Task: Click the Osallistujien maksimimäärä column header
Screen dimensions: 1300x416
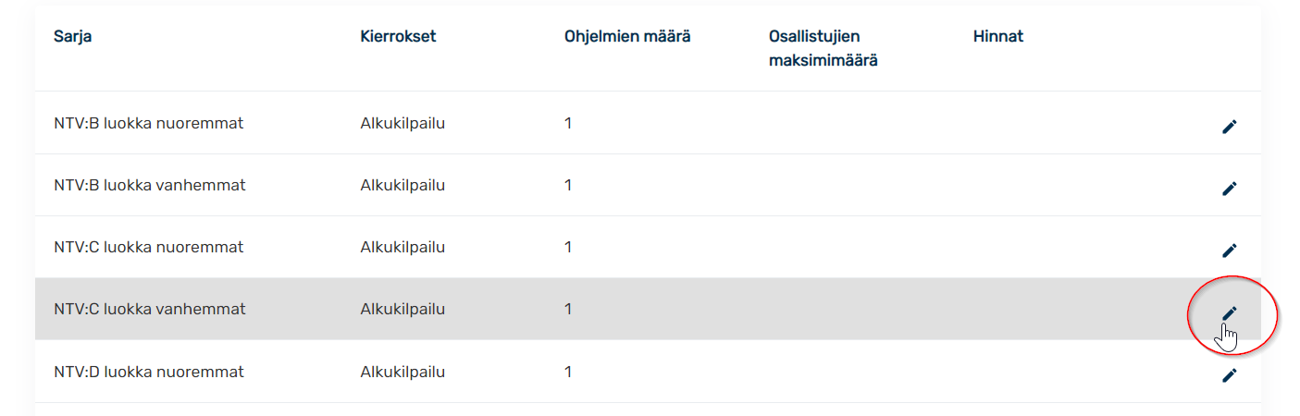Action: 823,49
